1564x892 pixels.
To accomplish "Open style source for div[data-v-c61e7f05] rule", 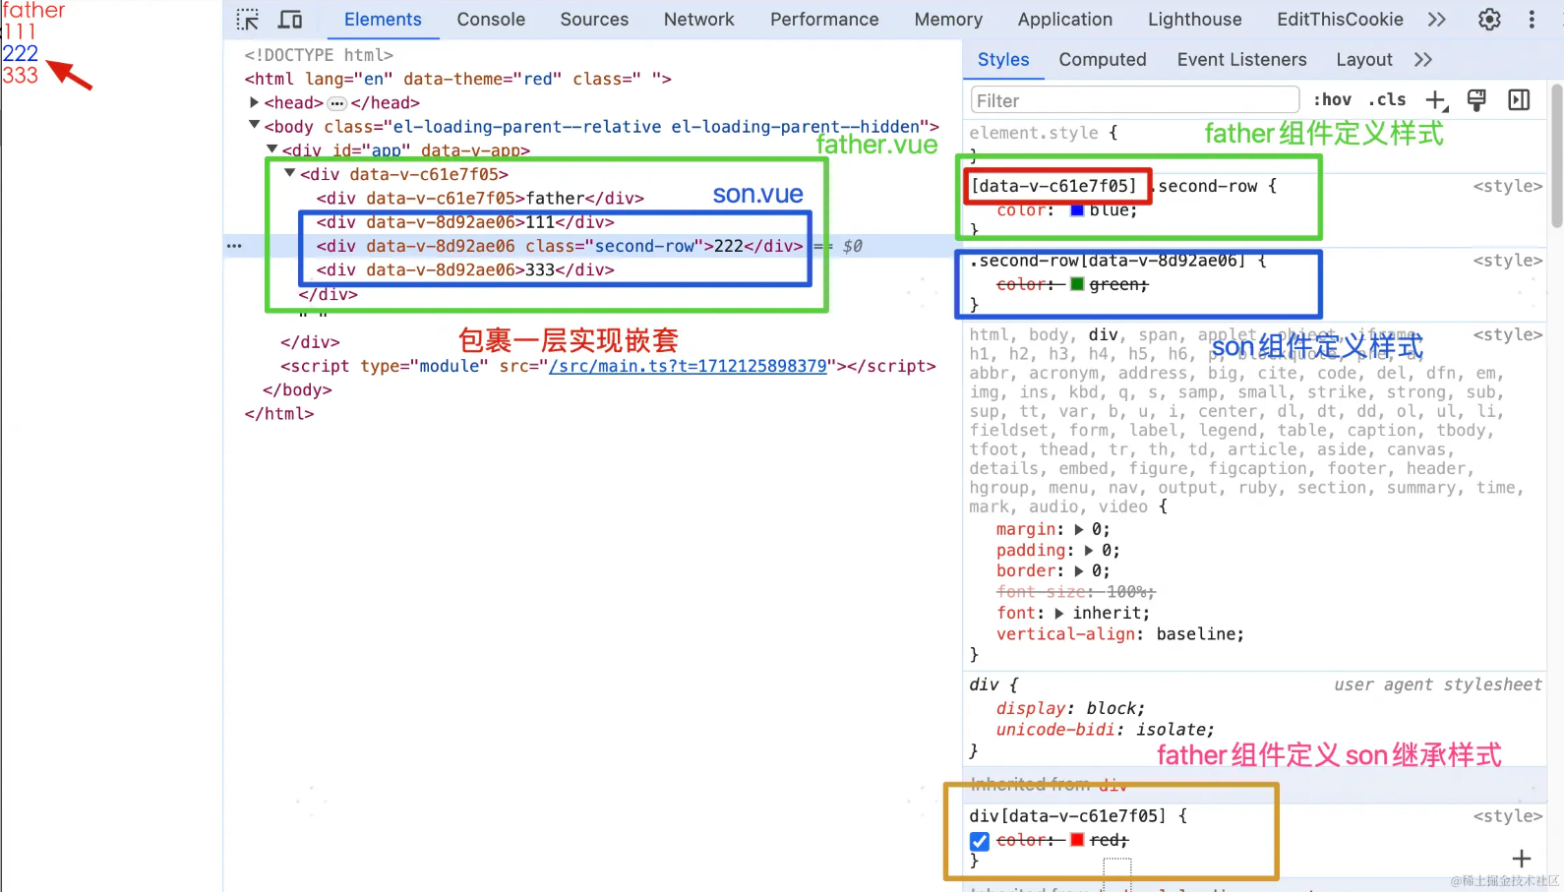I will point(1507,816).
